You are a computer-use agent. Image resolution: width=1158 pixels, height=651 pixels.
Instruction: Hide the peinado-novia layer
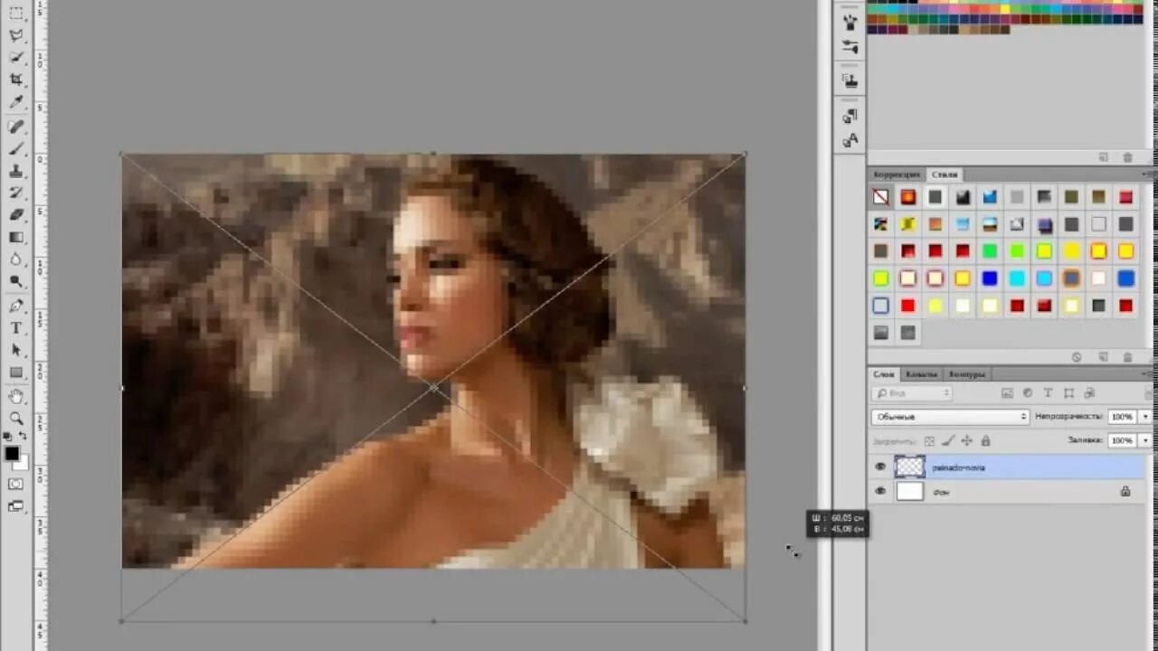(880, 467)
